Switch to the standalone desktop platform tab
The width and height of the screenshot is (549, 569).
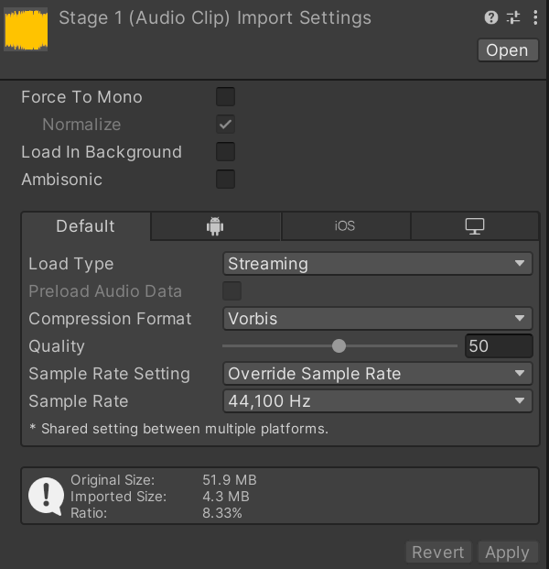point(474,226)
